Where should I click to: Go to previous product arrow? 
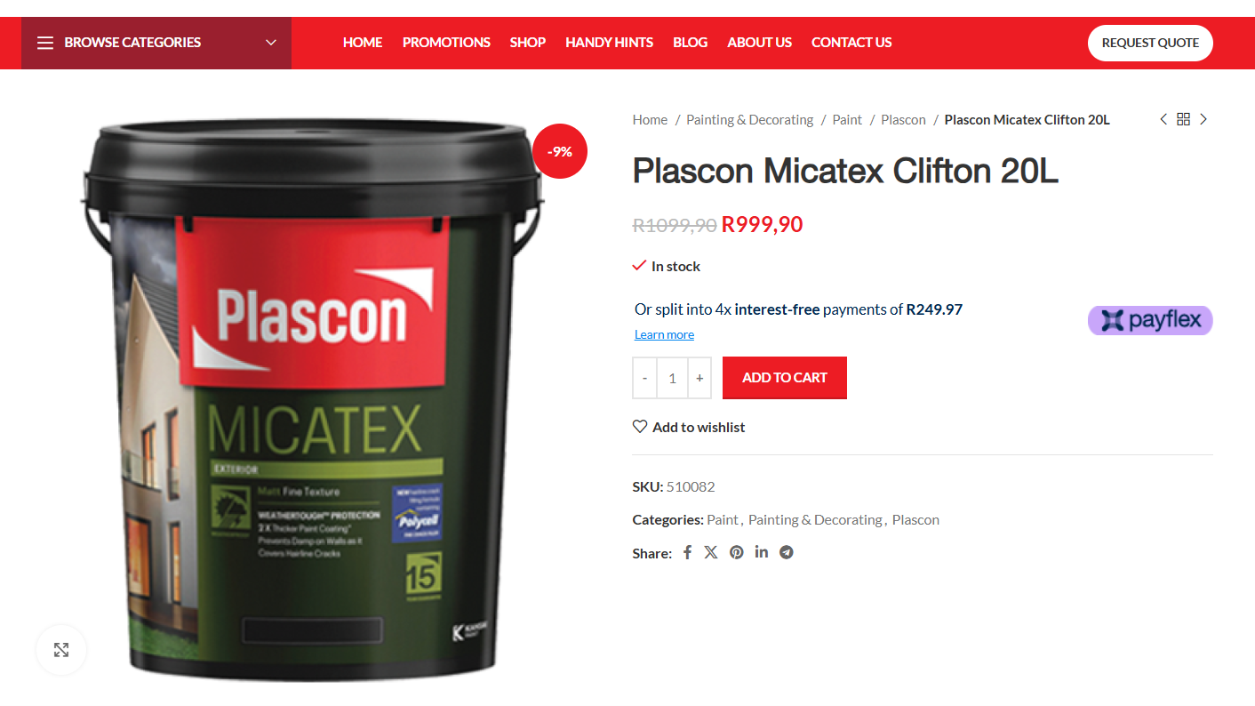(x=1163, y=119)
